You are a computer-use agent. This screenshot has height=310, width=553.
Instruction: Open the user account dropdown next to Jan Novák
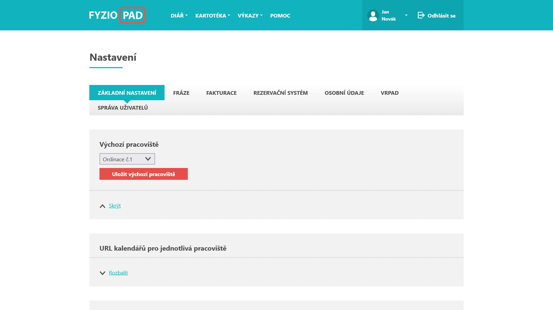[406, 15]
